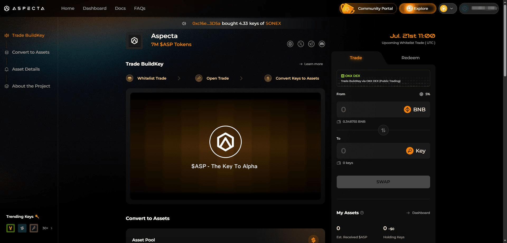This screenshot has height=243, width=507.
Task: Switch to the Redeem tab
Action: pyautogui.click(x=410, y=58)
